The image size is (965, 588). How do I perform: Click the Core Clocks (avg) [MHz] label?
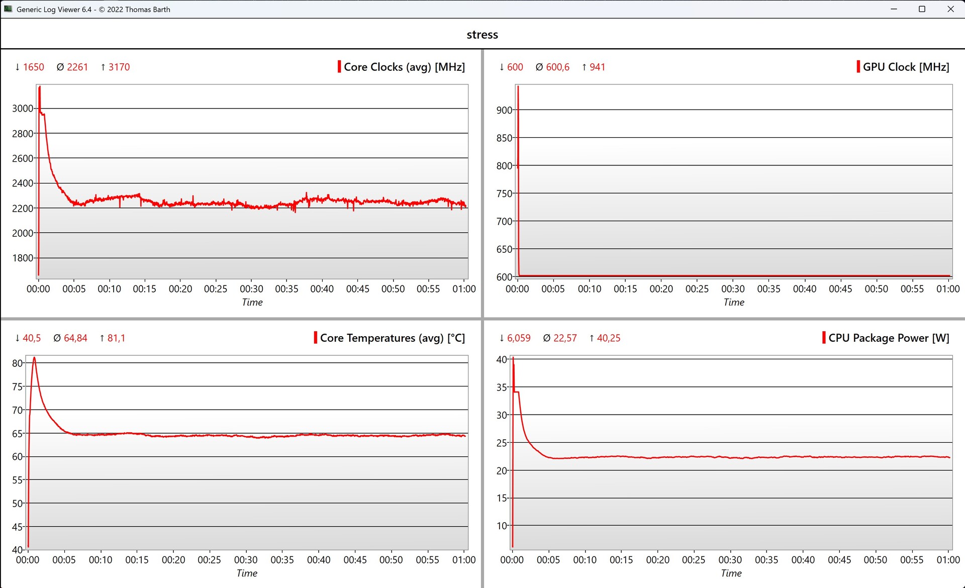click(x=404, y=67)
